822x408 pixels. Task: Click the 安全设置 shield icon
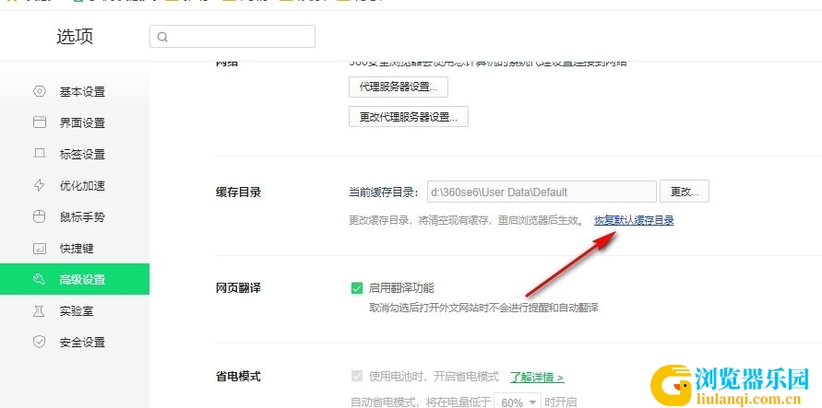[x=40, y=342]
